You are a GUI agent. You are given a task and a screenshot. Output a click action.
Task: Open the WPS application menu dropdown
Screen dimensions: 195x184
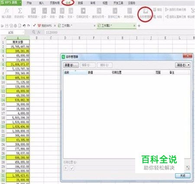(20, 2)
